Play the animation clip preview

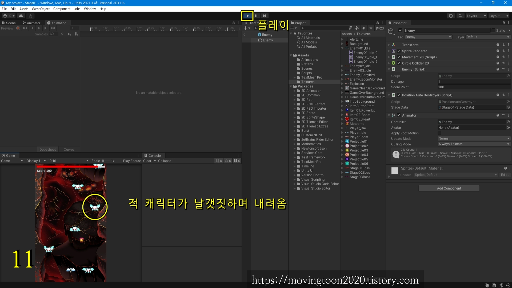click(39, 28)
